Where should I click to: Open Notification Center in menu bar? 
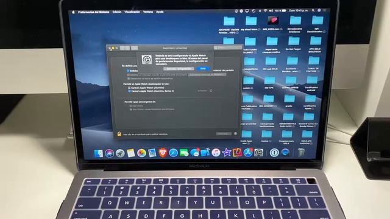coord(325,10)
